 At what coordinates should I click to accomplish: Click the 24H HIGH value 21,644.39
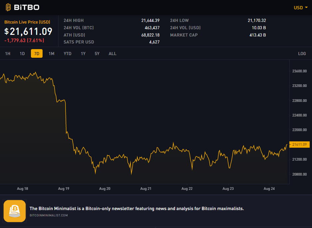pos(150,21)
